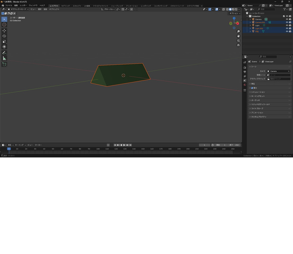Click the viewport zoom magnifier icon
293x254 pixels.
(238, 31)
